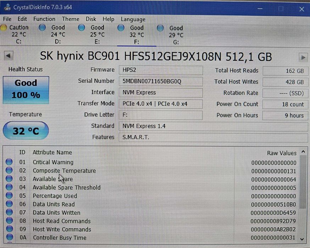Click the Firmware field HPS2
The width and height of the screenshot is (310, 248).
pyautogui.click(x=161, y=70)
